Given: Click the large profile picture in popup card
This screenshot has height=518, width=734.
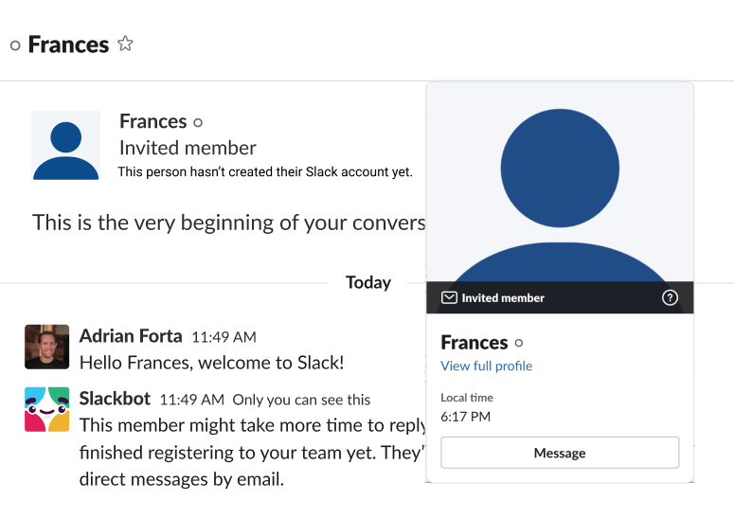Looking at the screenshot, I should click(560, 183).
